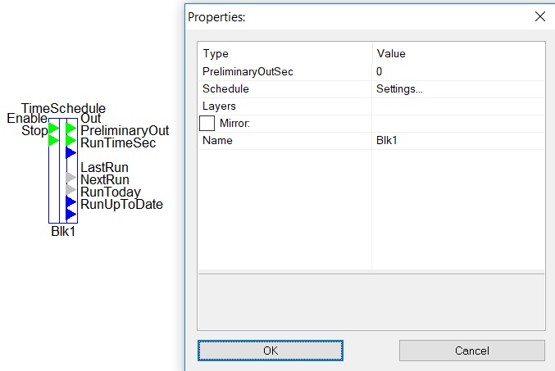Click the blue RunTimeSec output pin
The width and height of the screenshot is (555, 371).
(x=71, y=153)
